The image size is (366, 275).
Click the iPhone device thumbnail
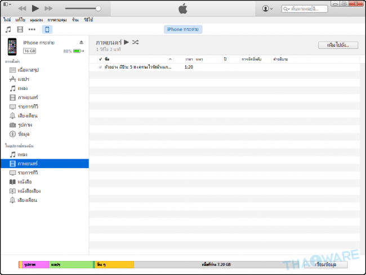point(12,47)
